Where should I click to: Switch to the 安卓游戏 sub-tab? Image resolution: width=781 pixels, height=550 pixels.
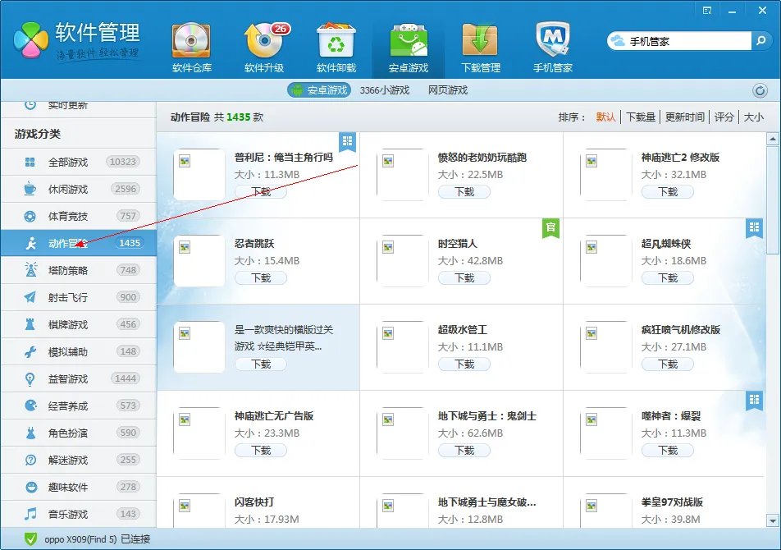tap(319, 90)
